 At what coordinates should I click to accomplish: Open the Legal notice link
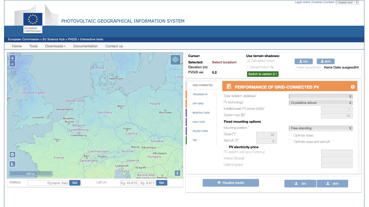(303, 2)
